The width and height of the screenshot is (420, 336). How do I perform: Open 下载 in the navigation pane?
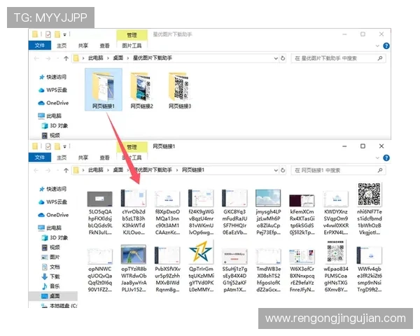[x=55, y=277]
